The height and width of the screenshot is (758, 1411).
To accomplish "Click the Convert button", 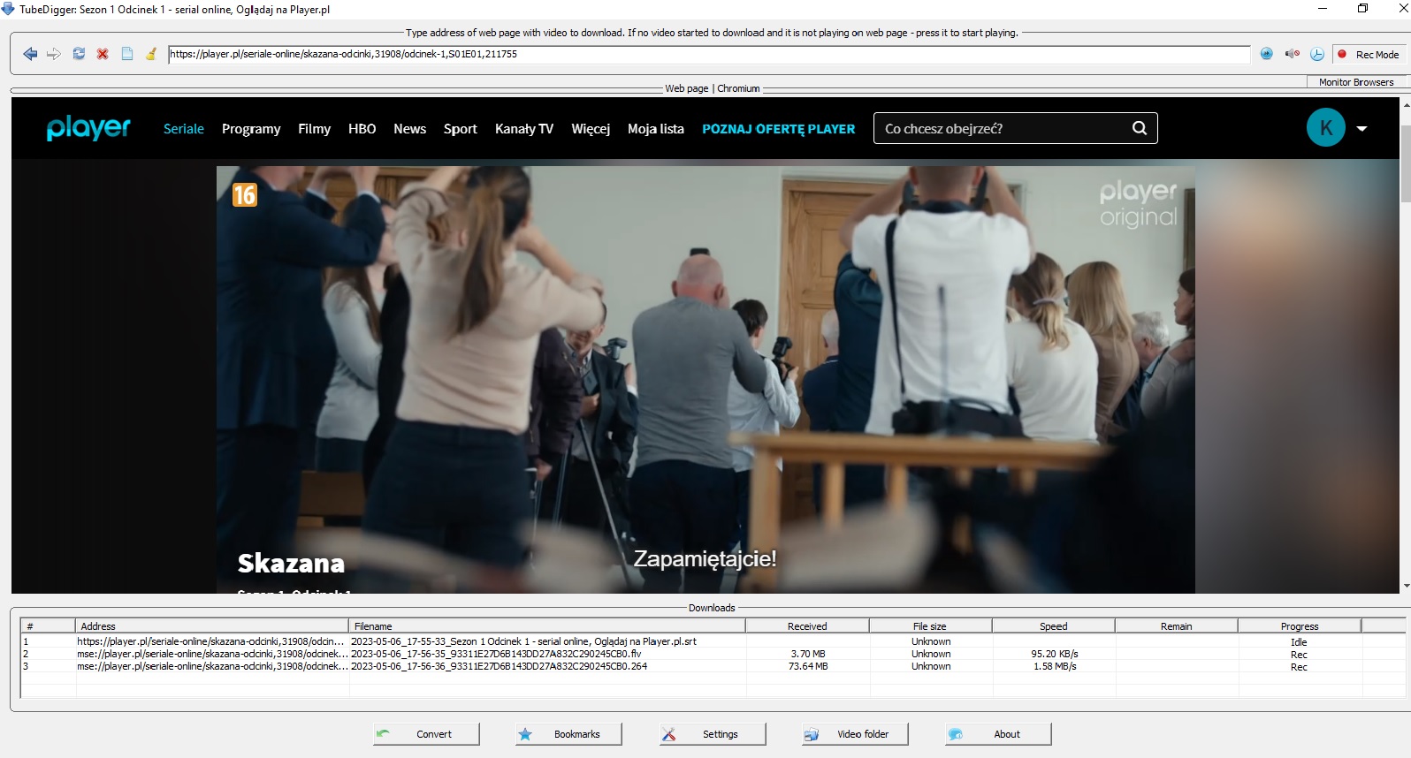I will (x=426, y=734).
